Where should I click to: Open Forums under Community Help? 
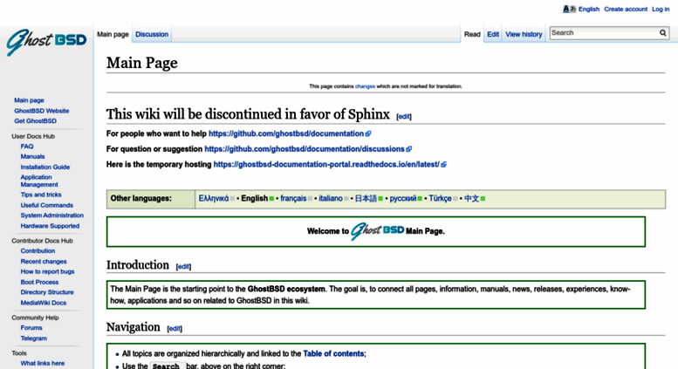[x=31, y=328]
